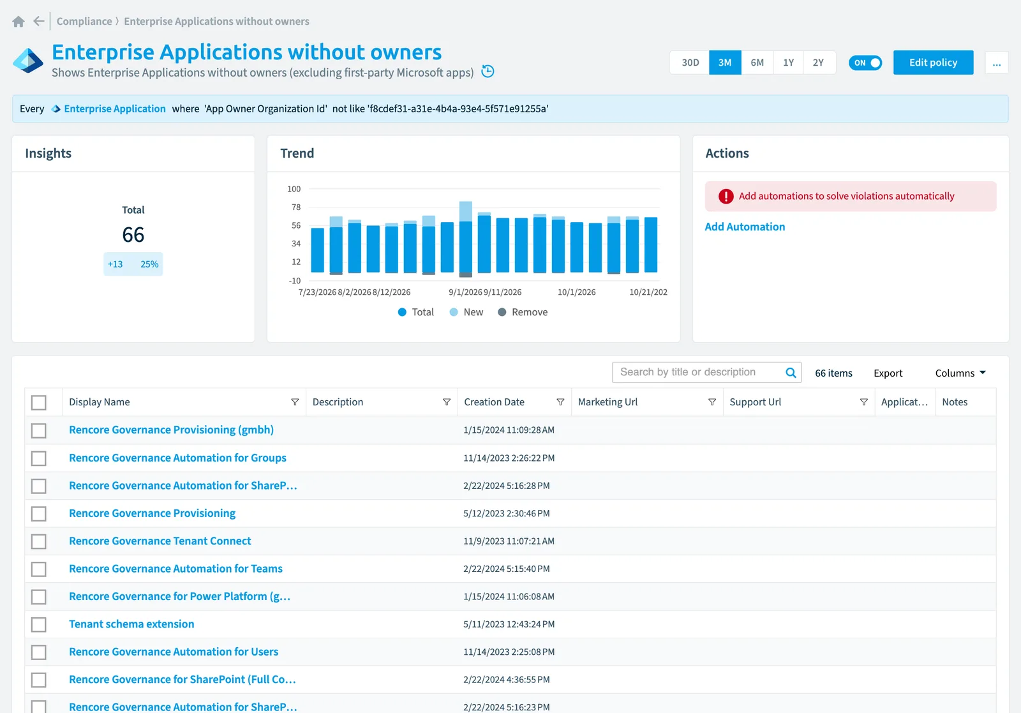
Task: Toggle the Total series in legend
Action: 416,312
